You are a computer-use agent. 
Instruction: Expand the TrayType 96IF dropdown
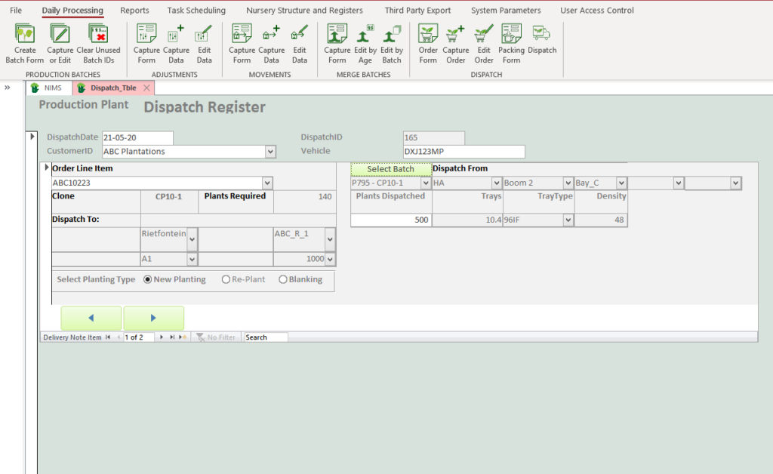pyautogui.click(x=568, y=220)
